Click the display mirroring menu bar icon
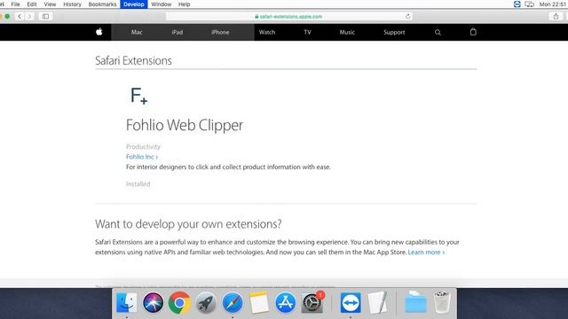Viewport: 568px width, 319px height. 529,4
